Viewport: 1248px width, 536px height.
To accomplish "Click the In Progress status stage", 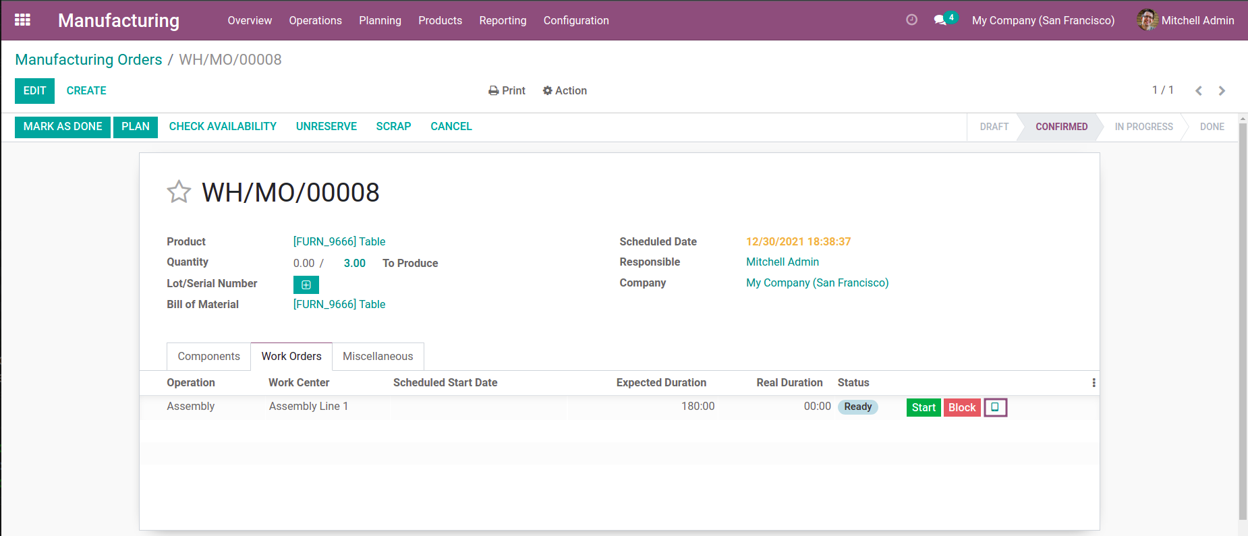I will [1143, 127].
